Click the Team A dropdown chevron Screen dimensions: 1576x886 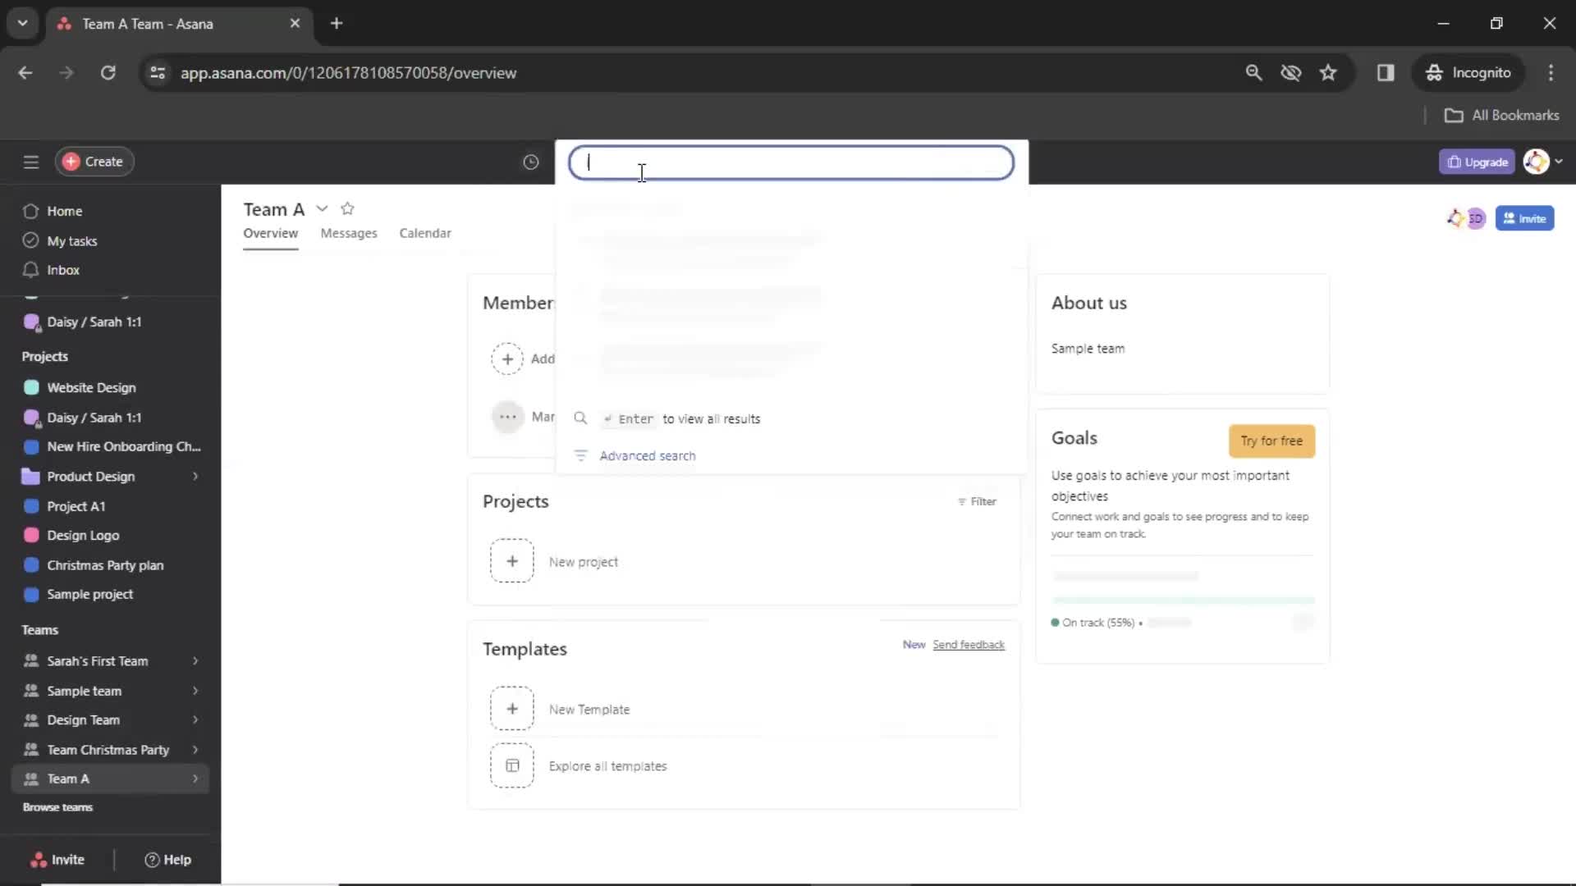point(322,208)
